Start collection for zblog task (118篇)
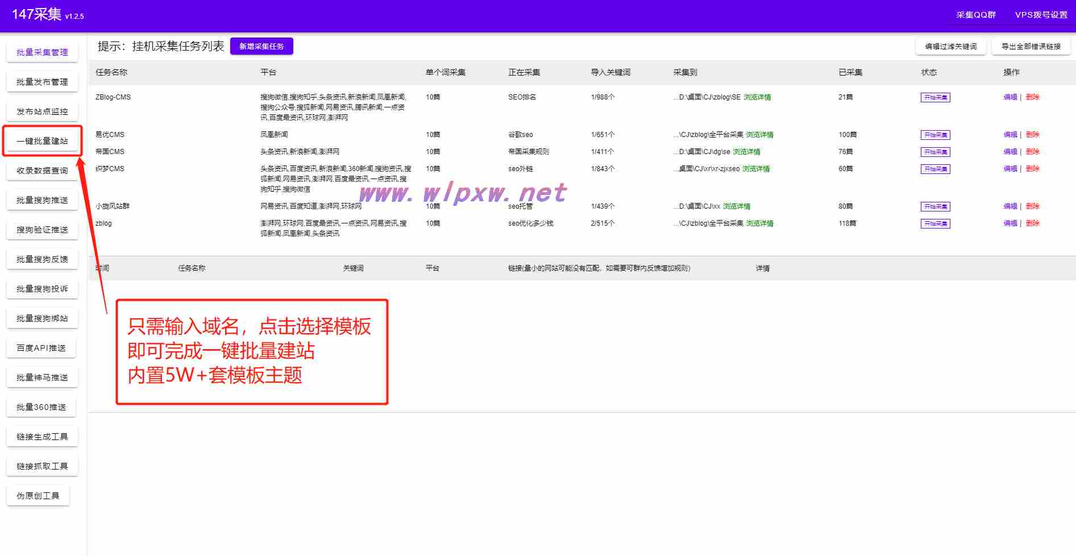 pos(935,224)
